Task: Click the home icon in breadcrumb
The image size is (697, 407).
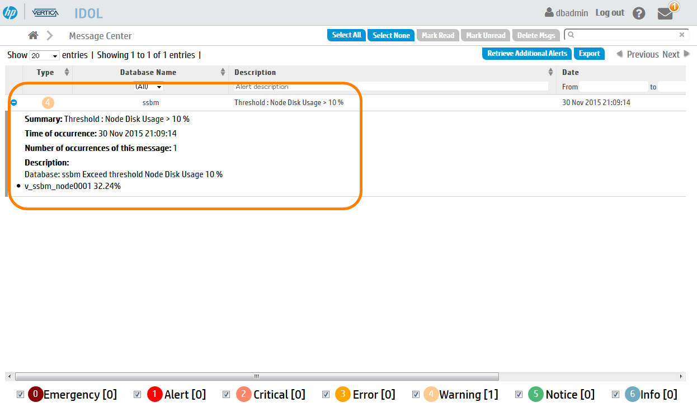Action: (33, 35)
